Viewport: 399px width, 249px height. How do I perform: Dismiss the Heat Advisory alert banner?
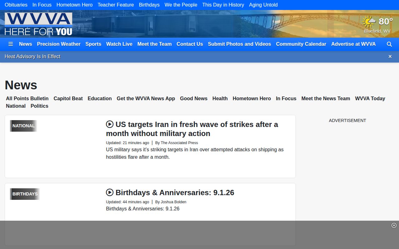390,57
